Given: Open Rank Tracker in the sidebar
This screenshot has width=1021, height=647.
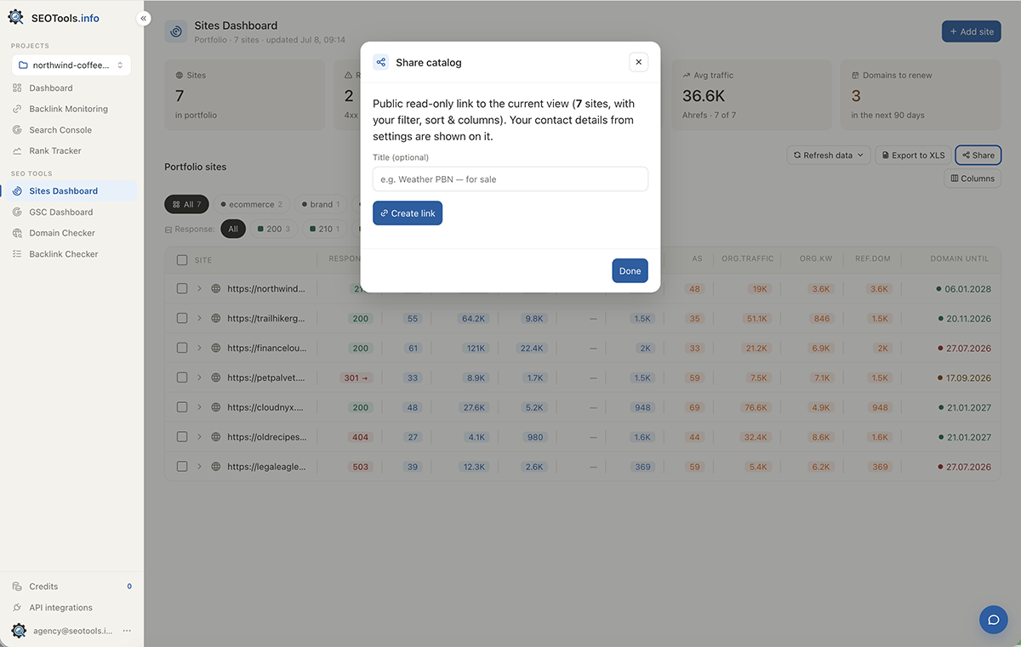Looking at the screenshot, I should click(55, 150).
